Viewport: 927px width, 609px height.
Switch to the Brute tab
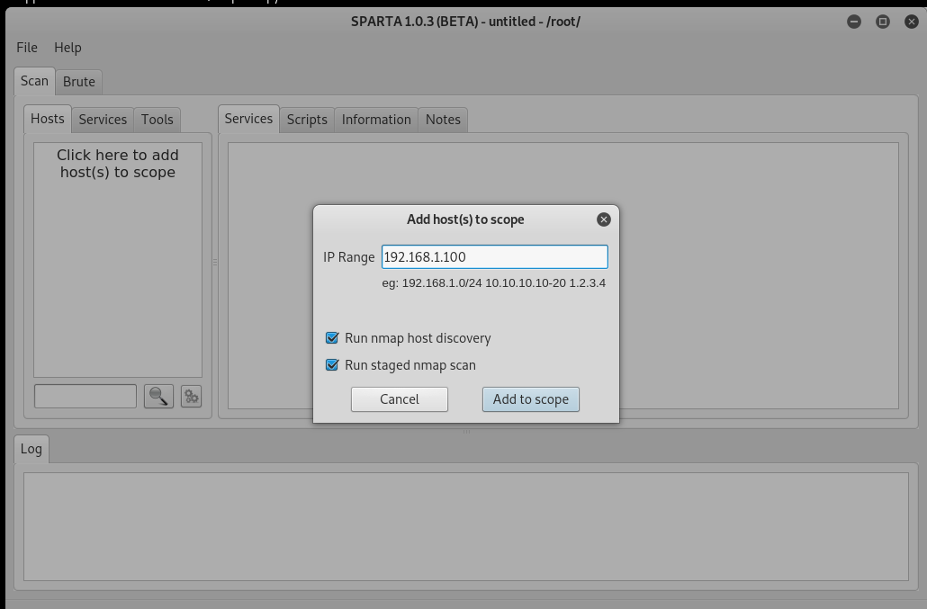79,82
